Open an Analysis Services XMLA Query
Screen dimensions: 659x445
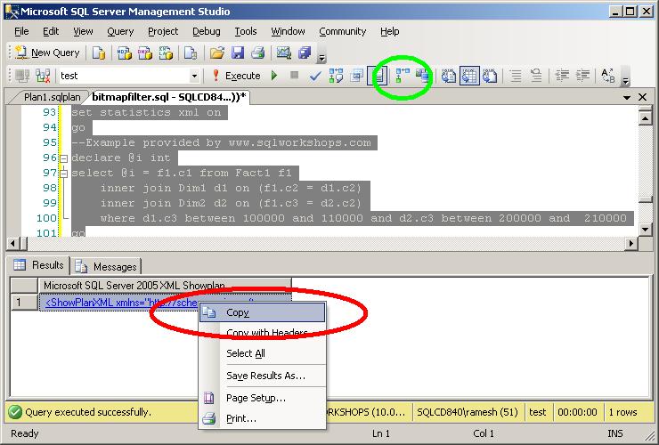166,53
